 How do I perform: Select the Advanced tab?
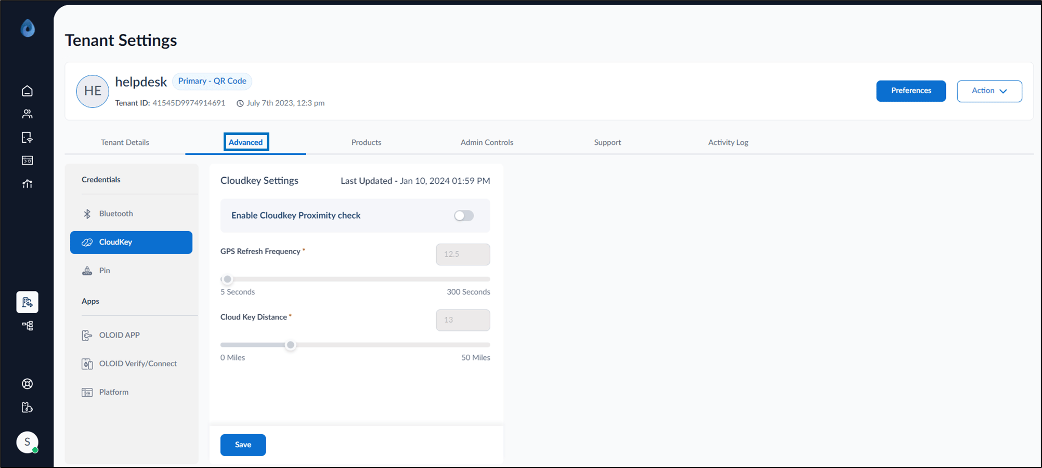click(x=246, y=142)
